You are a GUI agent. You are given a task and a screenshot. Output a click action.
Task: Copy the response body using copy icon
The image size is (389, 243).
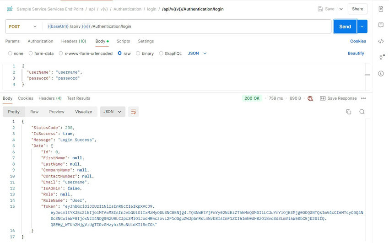(x=349, y=112)
